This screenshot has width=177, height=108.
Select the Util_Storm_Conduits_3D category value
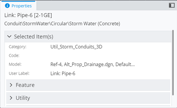(76, 47)
